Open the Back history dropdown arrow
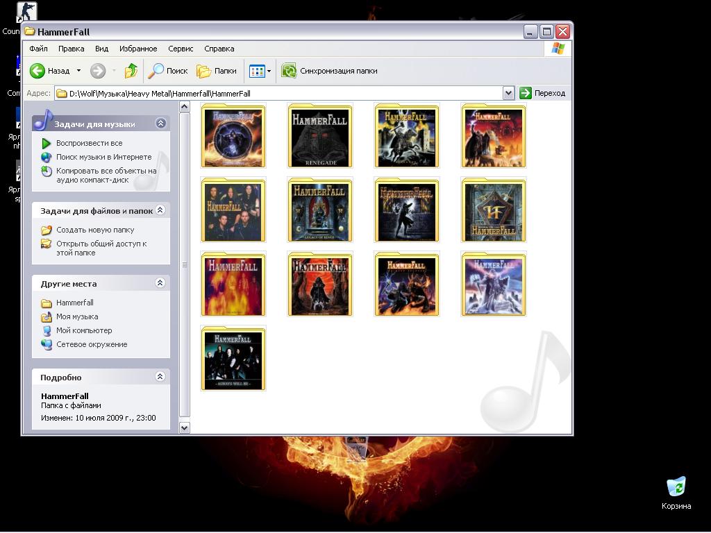 click(78, 71)
